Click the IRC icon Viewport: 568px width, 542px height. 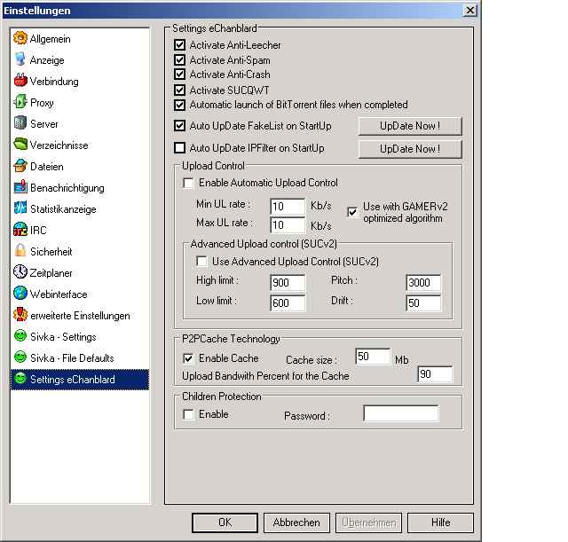coord(20,230)
